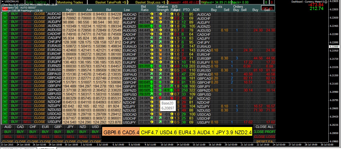The height and width of the screenshot is (149, 341).
Task: Click SELL under the CAD basket column
Action: pyautogui.click(x=20, y=137)
